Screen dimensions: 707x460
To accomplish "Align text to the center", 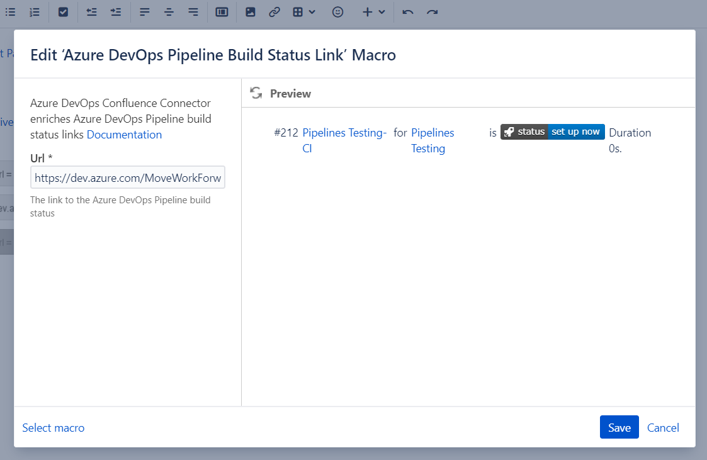I will click(x=169, y=12).
